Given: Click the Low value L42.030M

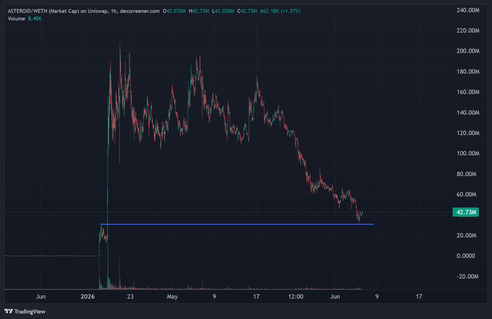Looking at the screenshot, I should [x=223, y=11].
